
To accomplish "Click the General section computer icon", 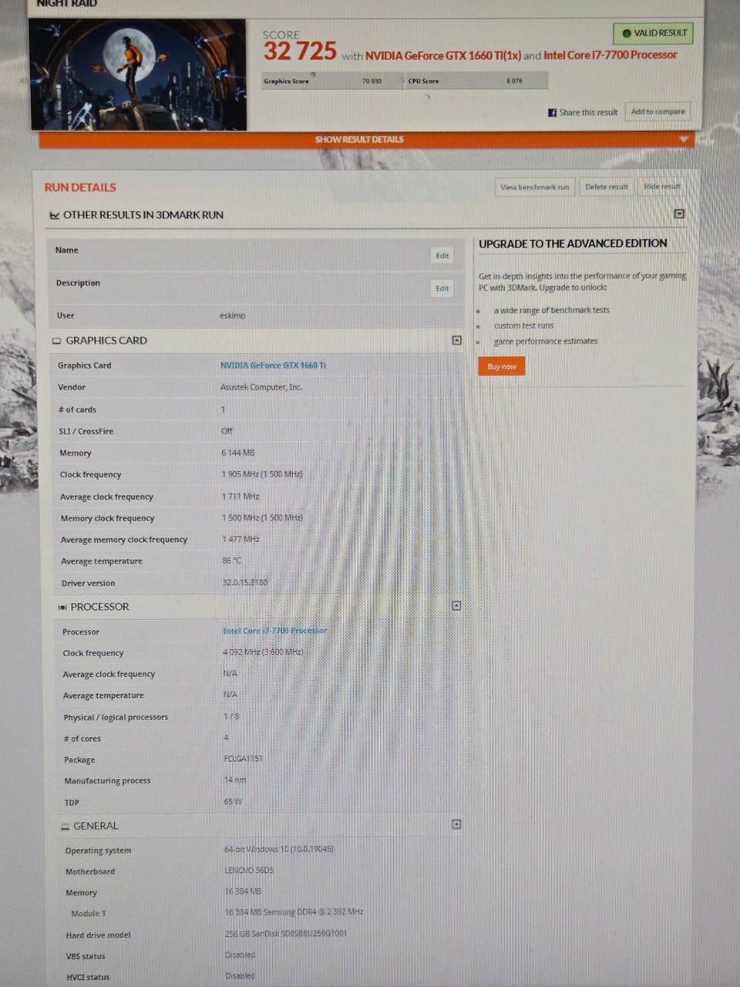I will (65, 827).
